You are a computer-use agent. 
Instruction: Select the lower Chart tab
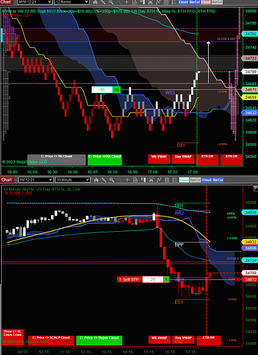pyautogui.click(x=6, y=179)
